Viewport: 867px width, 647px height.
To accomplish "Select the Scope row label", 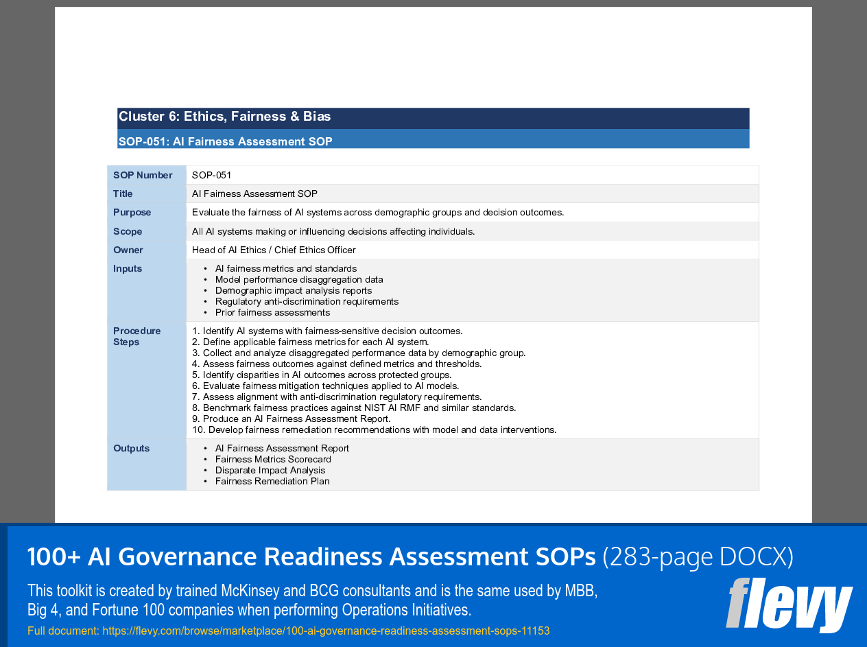I will coord(128,231).
